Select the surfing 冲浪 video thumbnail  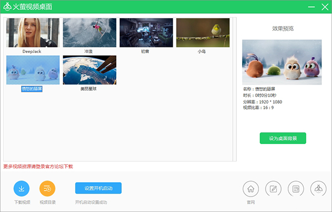(90, 33)
